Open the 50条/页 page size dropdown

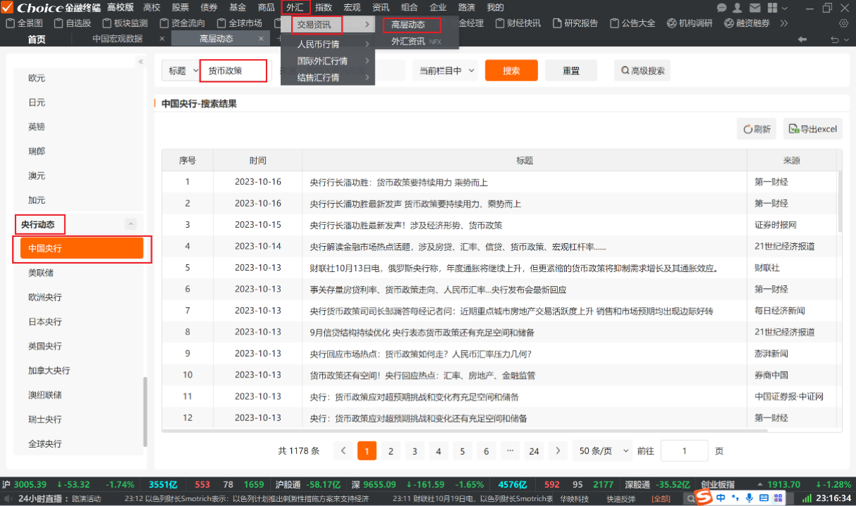pos(600,450)
